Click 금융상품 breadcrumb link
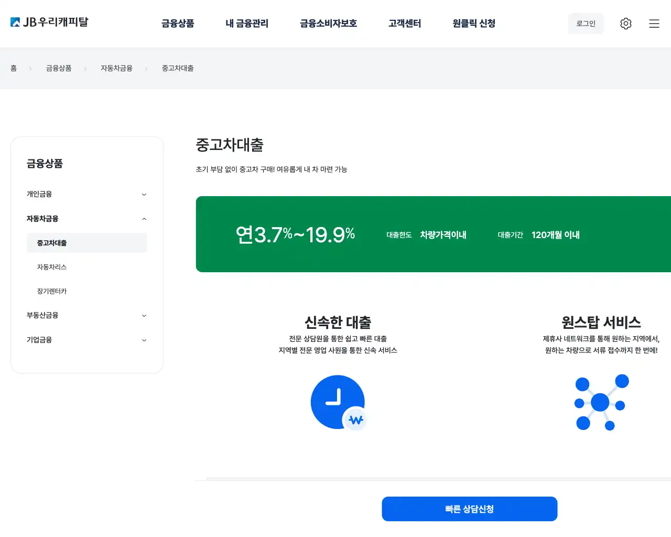671x537 pixels. pyautogui.click(x=59, y=68)
